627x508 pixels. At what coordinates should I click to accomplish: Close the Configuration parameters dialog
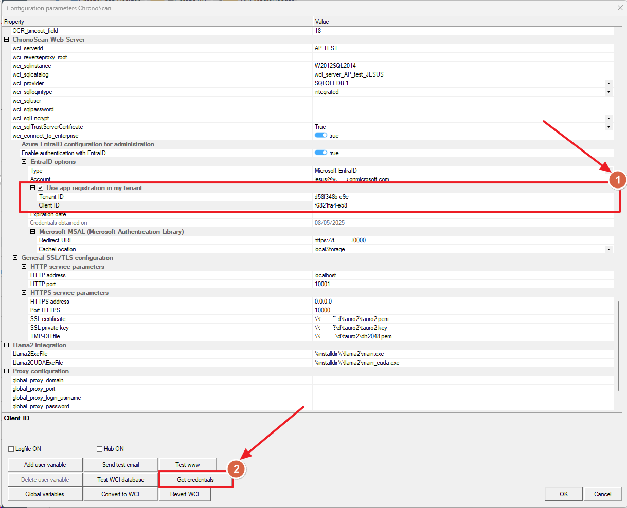click(x=619, y=8)
